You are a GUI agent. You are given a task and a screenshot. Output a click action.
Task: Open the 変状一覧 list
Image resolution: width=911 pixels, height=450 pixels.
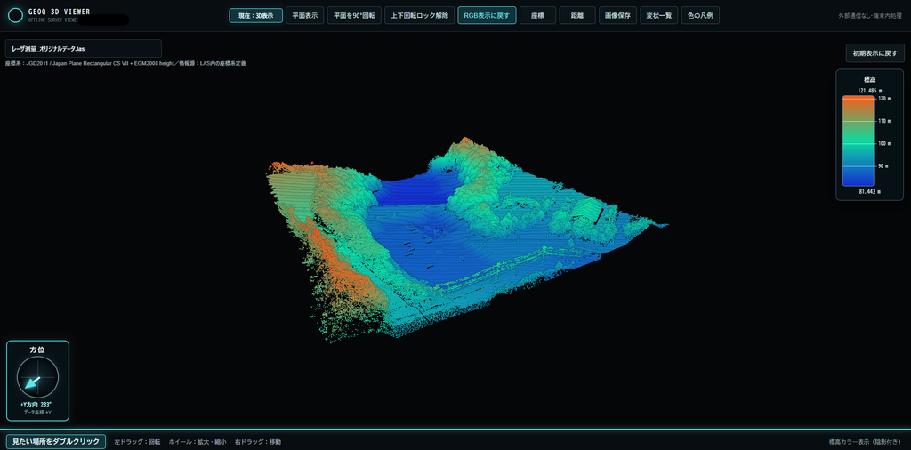pyautogui.click(x=659, y=15)
